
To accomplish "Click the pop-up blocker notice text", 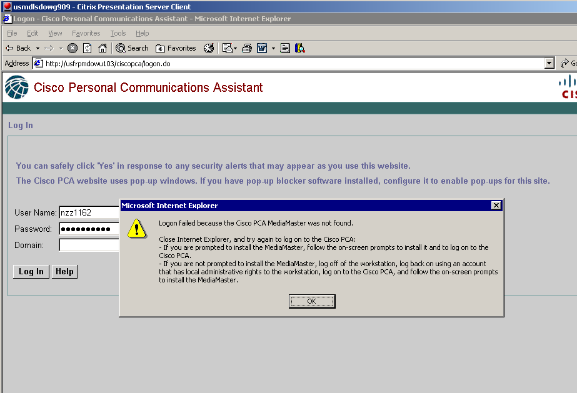I will coord(283,181).
